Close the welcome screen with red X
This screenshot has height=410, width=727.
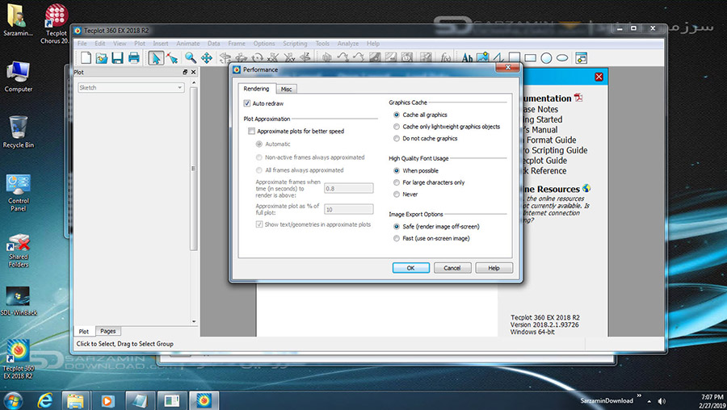click(x=599, y=77)
